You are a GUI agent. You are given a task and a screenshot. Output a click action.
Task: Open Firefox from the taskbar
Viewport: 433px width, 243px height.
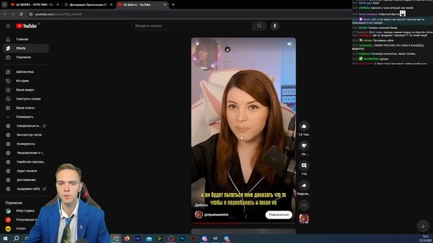127,238
